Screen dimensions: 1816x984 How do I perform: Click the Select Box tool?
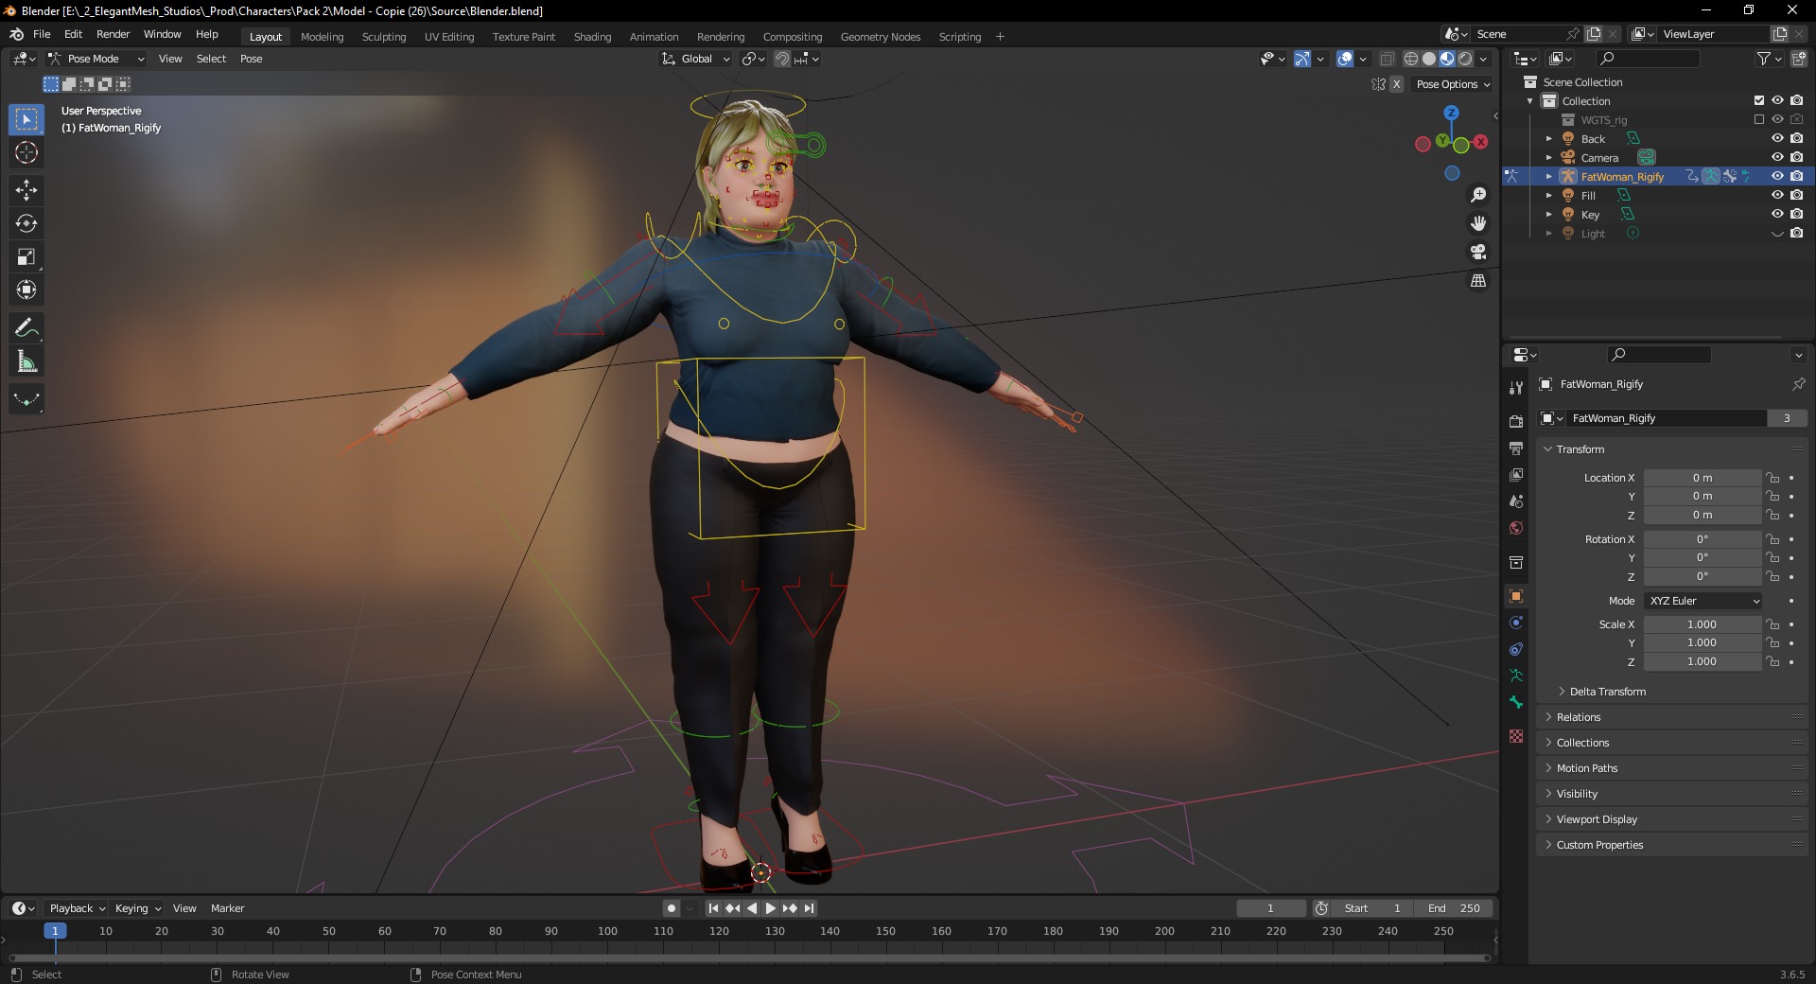coord(26,119)
